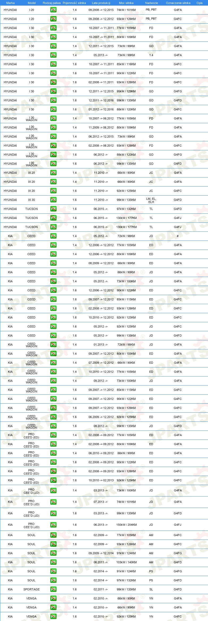Screen dimensions: 208x621
Task: Click the Opis column header
Action: click(199, 3)
